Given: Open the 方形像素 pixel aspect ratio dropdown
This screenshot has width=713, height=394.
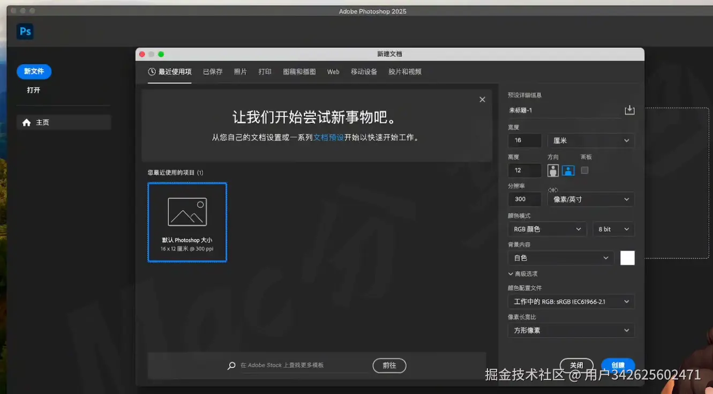Looking at the screenshot, I should (x=571, y=330).
